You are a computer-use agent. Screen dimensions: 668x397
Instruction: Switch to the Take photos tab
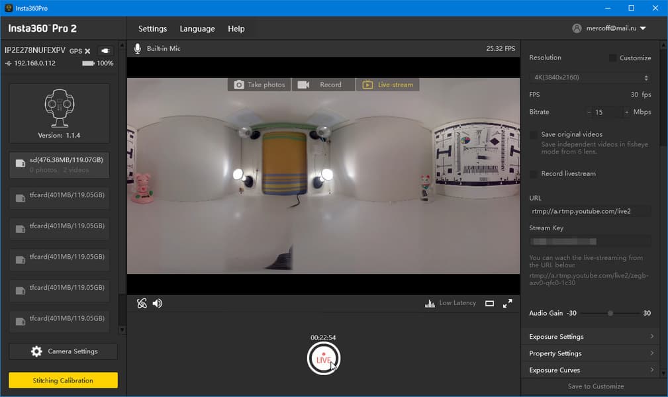point(260,85)
